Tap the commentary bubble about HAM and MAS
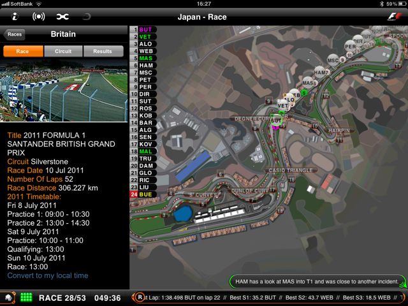Screen dimensions: 408x306 pos(316,282)
